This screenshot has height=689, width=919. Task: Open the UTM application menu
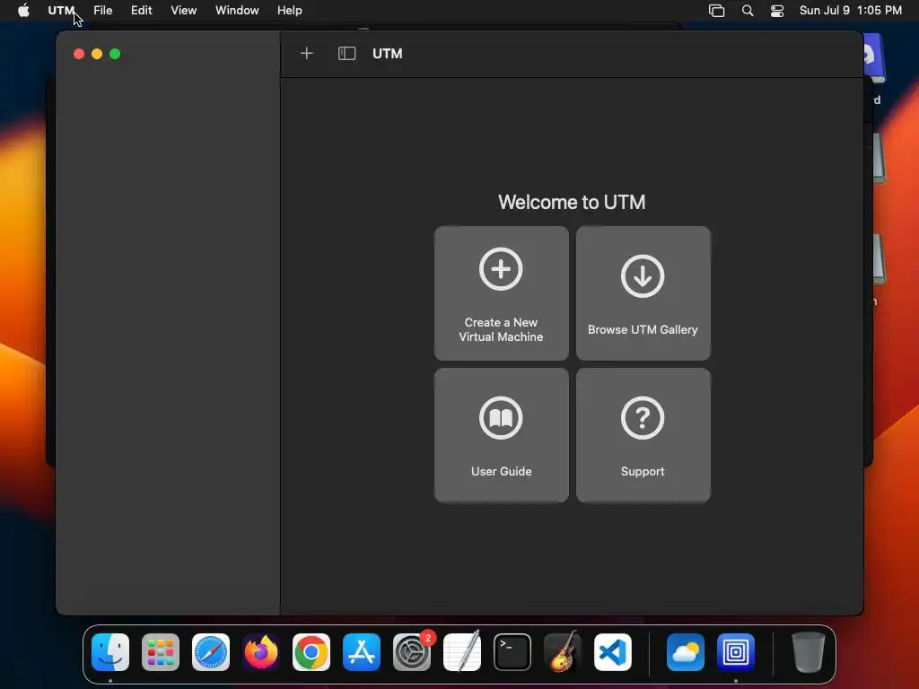click(x=61, y=11)
